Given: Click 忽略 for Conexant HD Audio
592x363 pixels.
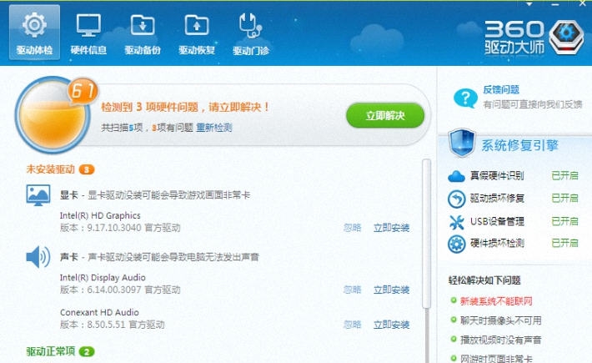Looking at the screenshot, I should coord(352,325).
